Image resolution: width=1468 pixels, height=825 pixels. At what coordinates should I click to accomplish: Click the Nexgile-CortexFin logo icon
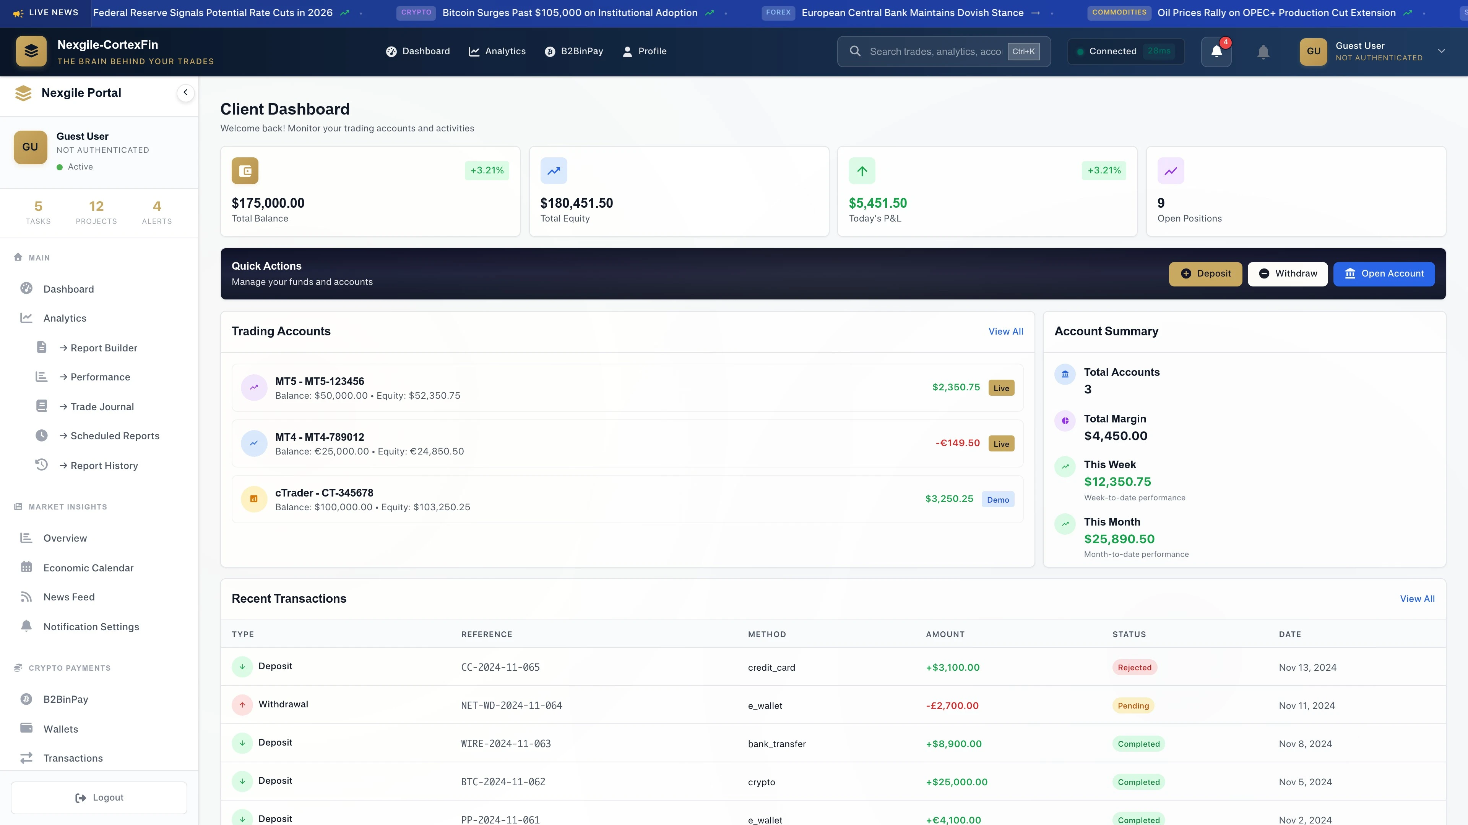[31, 51]
